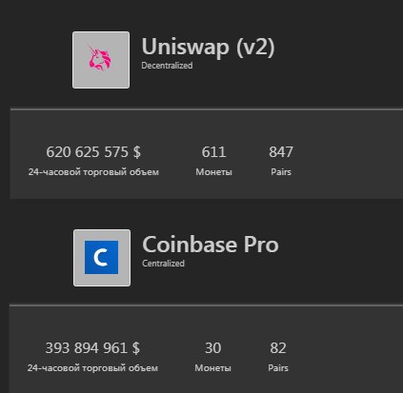Click the 611 coins count for Uniswap
Viewport: 403px width, 393px height.
point(213,151)
